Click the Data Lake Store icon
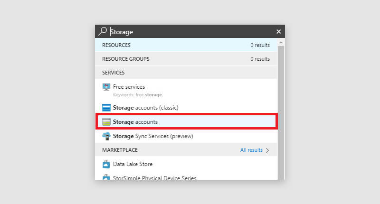 (106, 164)
